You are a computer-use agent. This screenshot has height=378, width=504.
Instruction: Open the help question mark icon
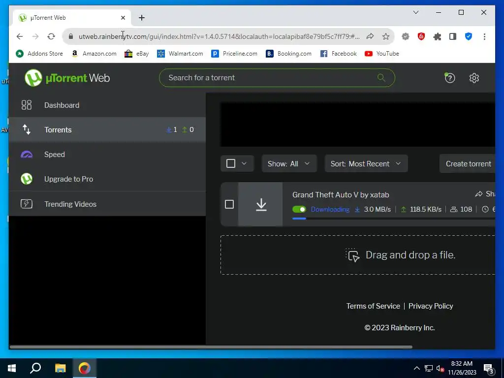click(x=450, y=78)
